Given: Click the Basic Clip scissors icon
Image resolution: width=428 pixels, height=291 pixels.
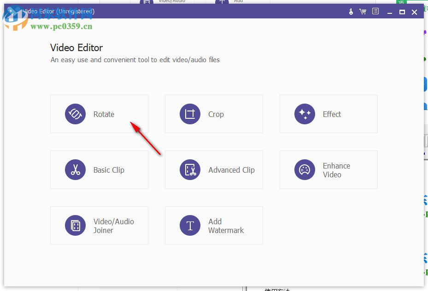Looking at the screenshot, I should [75, 169].
